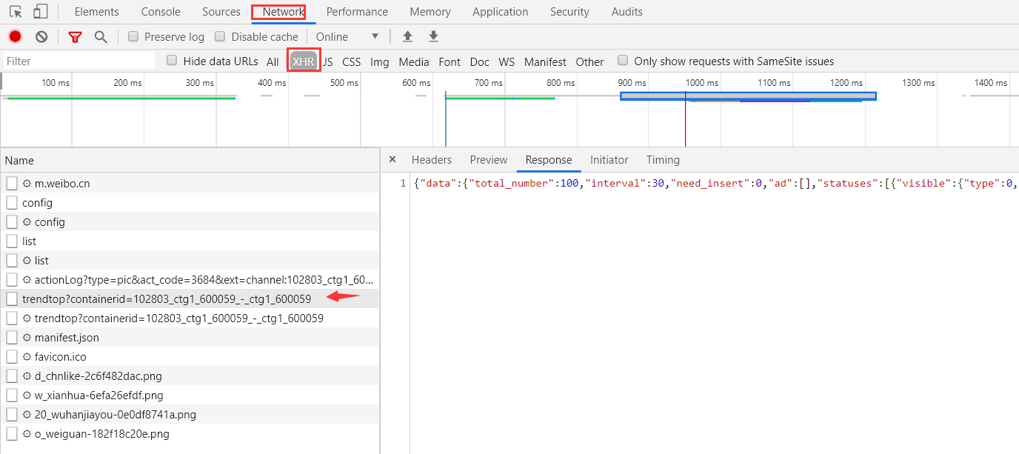Screen dimensions: 1019x454
Task: Import a HAR file using upload arrow
Action: [407, 36]
